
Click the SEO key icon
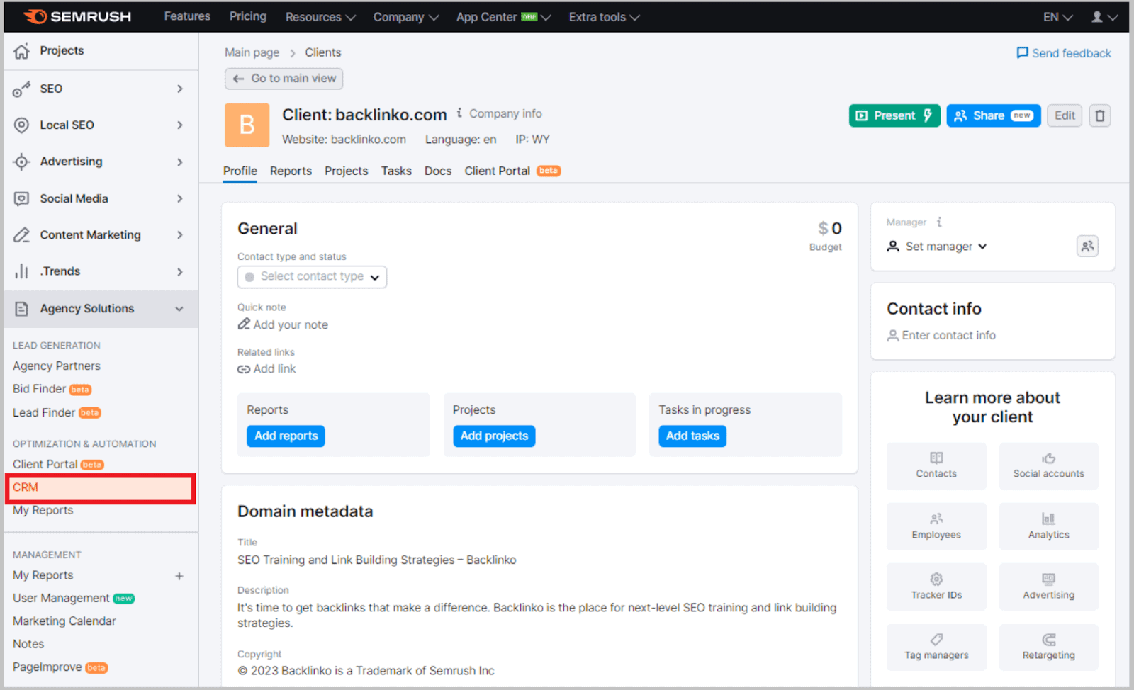click(x=22, y=89)
